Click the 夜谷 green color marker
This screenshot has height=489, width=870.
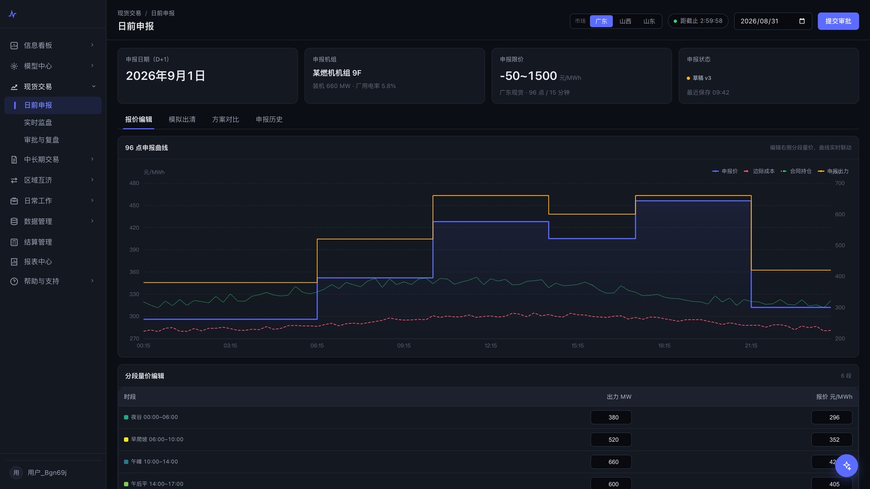tap(126, 417)
